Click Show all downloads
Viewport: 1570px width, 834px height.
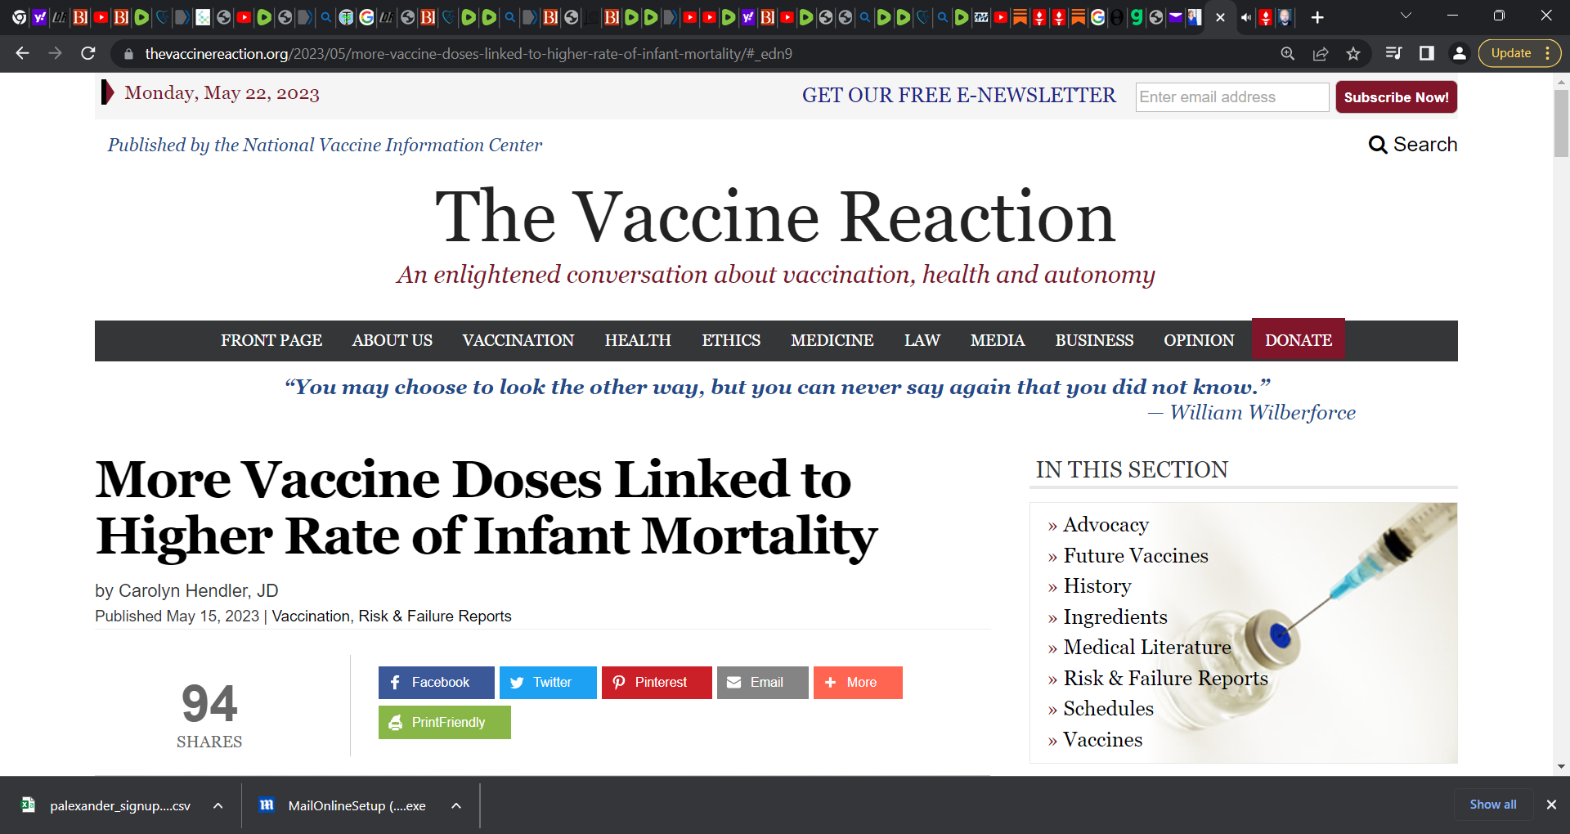click(1493, 805)
